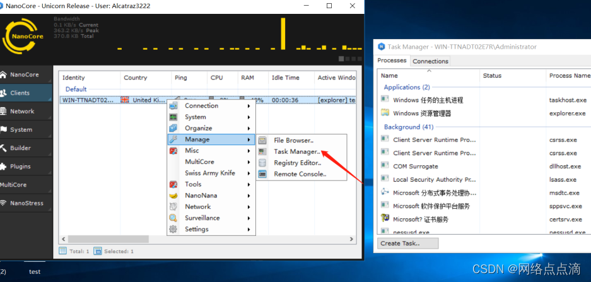Image resolution: width=591 pixels, height=282 pixels.
Task: Expand the Settings submenu arrow
Action: coord(249,229)
